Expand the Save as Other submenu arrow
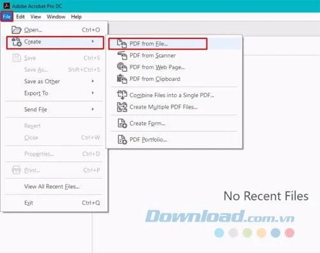Image resolution: width=320 pixels, height=253 pixels. click(93, 81)
